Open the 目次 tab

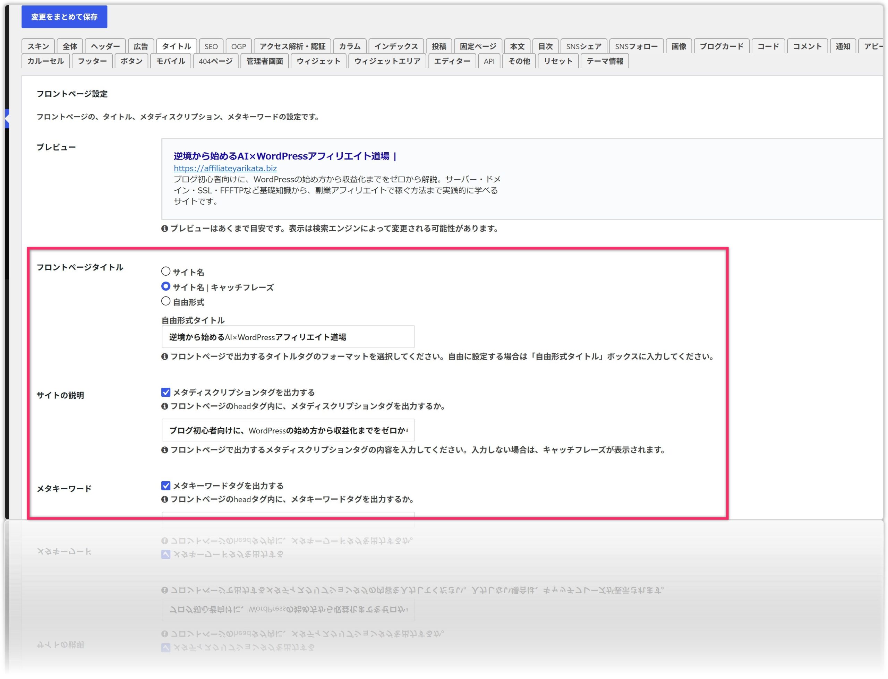coord(545,46)
